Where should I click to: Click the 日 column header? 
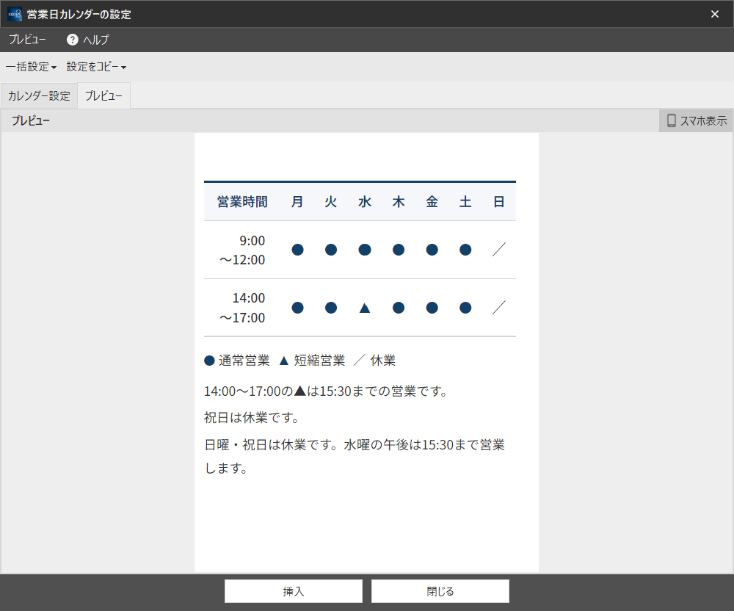tap(499, 202)
